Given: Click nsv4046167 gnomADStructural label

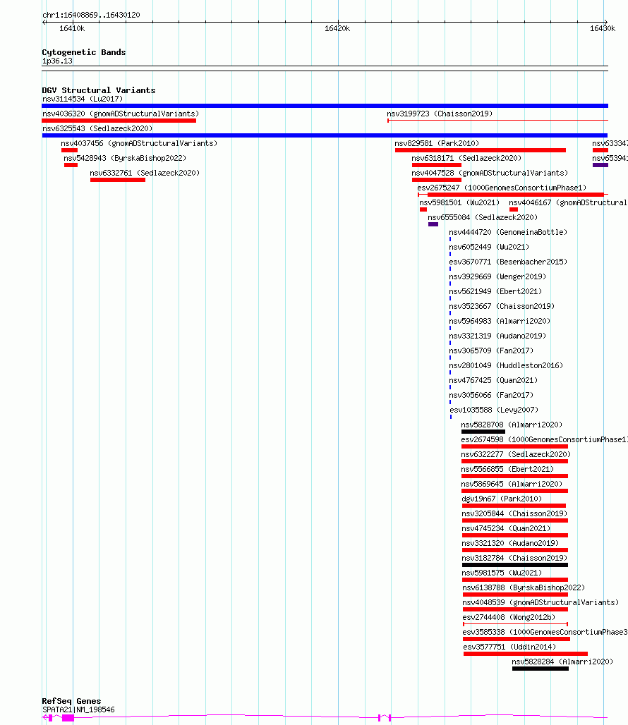Looking at the screenshot, I should pos(567,202).
